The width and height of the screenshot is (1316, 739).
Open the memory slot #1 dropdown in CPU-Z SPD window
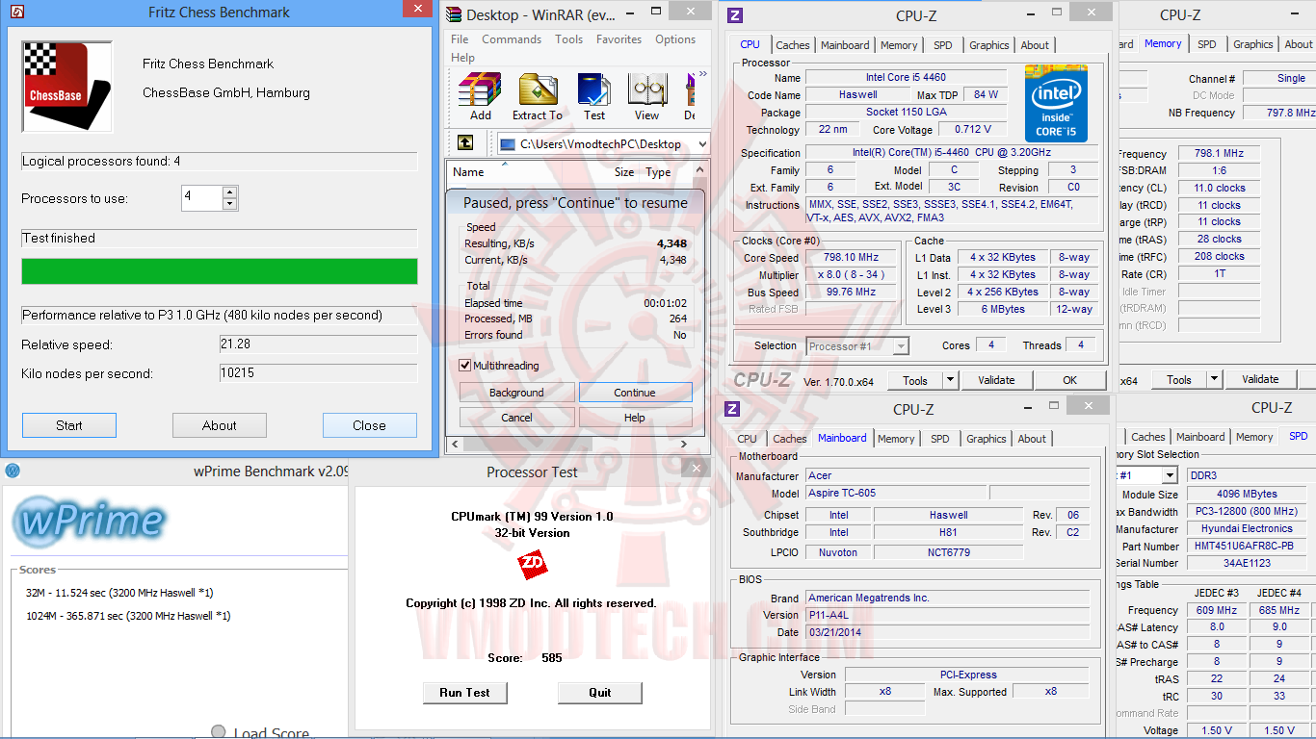point(1170,475)
